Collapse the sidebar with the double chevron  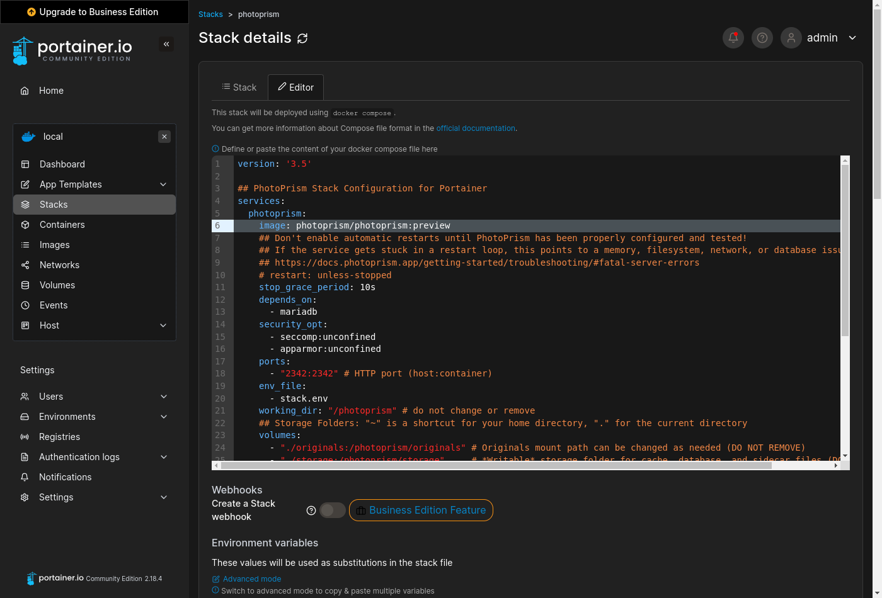click(x=166, y=44)
